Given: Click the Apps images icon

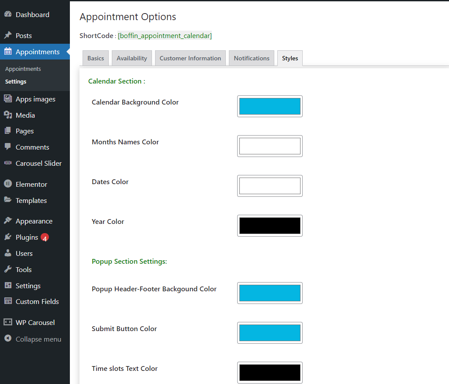Looking at the screenshot, I should point(8,99).
